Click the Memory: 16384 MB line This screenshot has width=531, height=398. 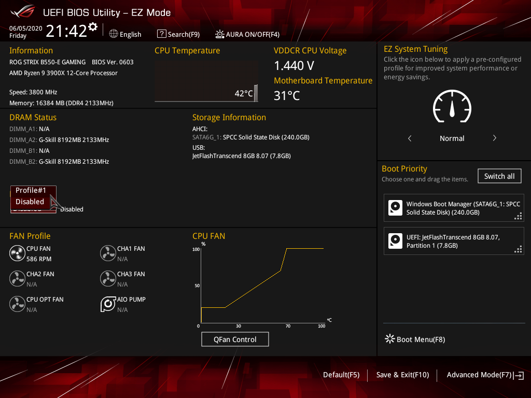click(x=61, y=103)
